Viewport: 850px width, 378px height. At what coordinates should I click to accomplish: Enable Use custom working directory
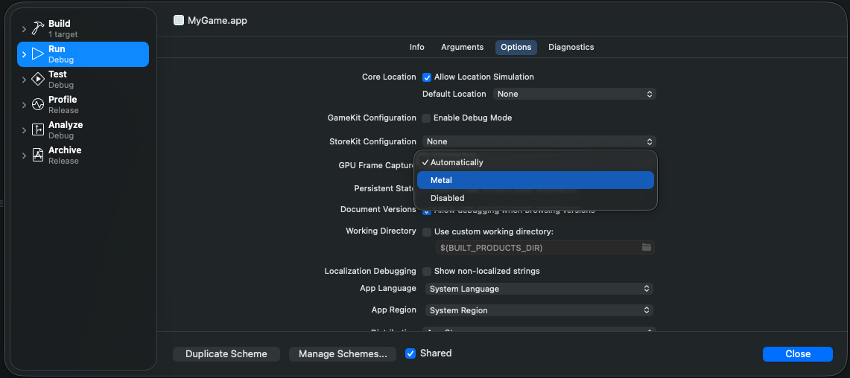pyautogui.click(x=427, y=232)
